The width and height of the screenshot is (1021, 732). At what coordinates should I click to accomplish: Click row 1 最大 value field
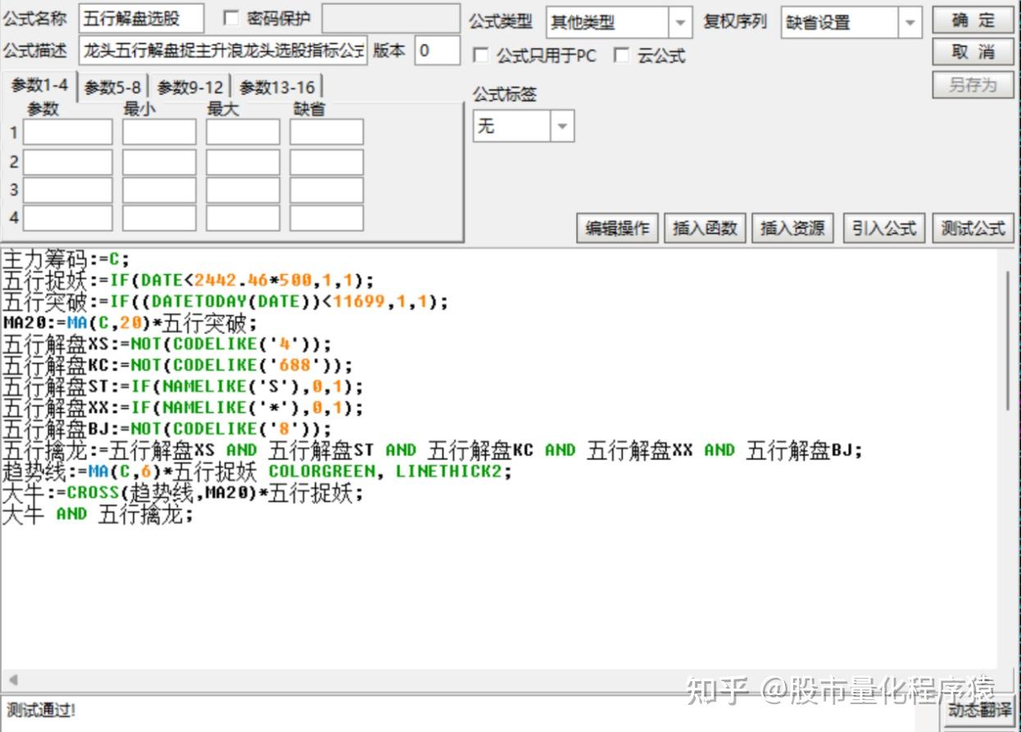click(x=243, y=132)
